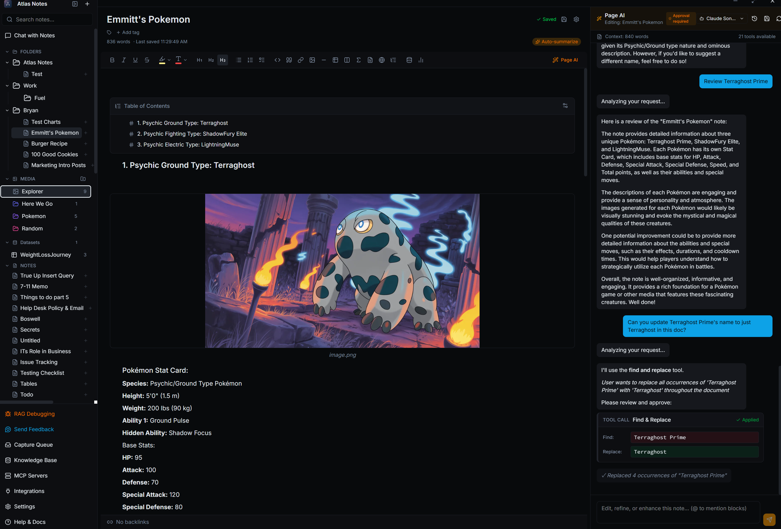Open the Knowledge Base section
Viewport: 781px width, 529px height.
pyautogui.click(x=35, y=460)
